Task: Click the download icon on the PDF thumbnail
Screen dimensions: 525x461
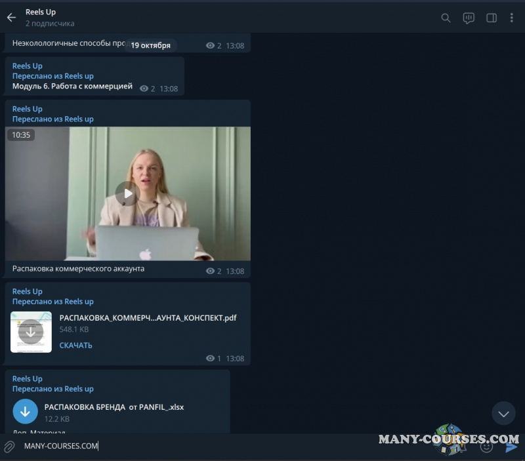Action: click(31, 332)
